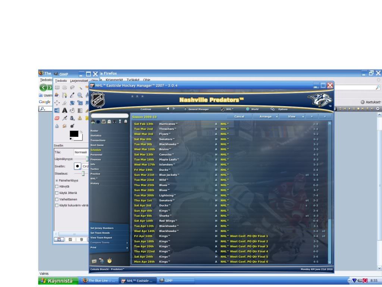Select the Airbrush tool in GIMP

65,118
